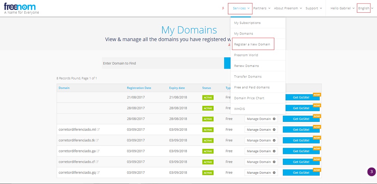Open external link icon for corretordiferenciado.gq
Viewport: 377px width, 184px height.
pos(98,173)
